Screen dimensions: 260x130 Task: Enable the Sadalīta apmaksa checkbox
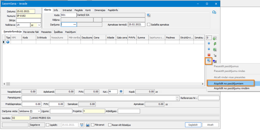tap(149, 25)
